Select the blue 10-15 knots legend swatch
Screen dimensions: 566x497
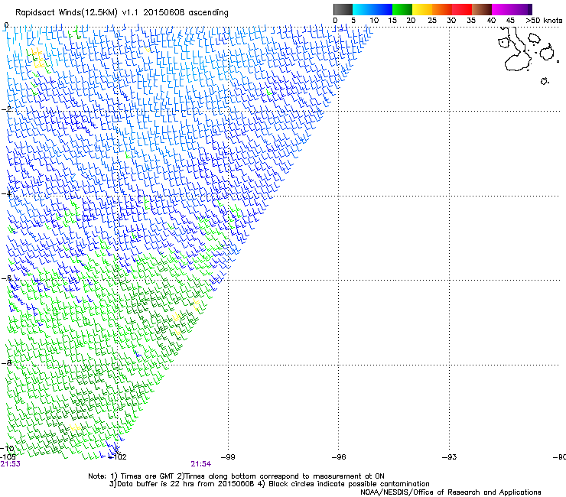point(382,9)
